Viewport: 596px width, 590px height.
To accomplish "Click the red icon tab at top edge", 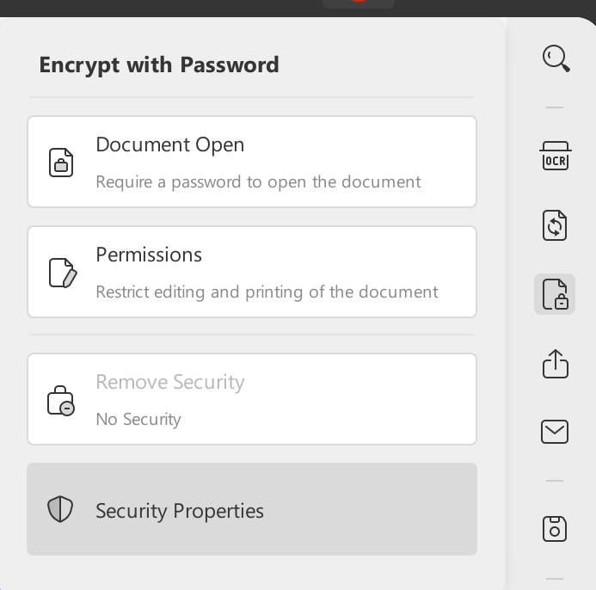I will 358,3.
